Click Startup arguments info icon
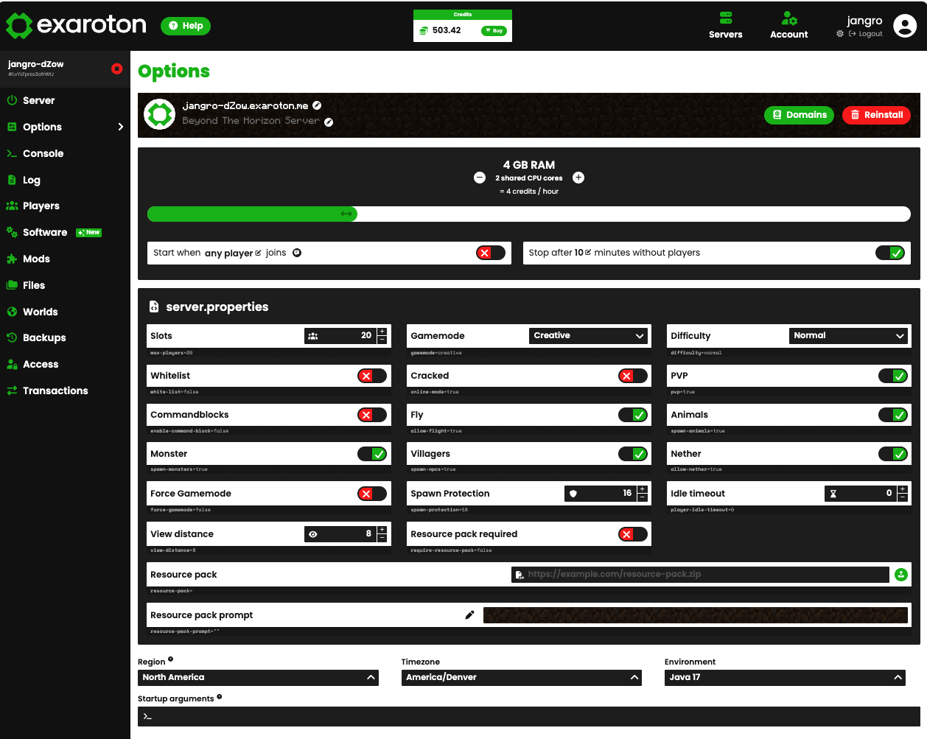The height and width of the screenshot is (739, 927). pos(219,696)
